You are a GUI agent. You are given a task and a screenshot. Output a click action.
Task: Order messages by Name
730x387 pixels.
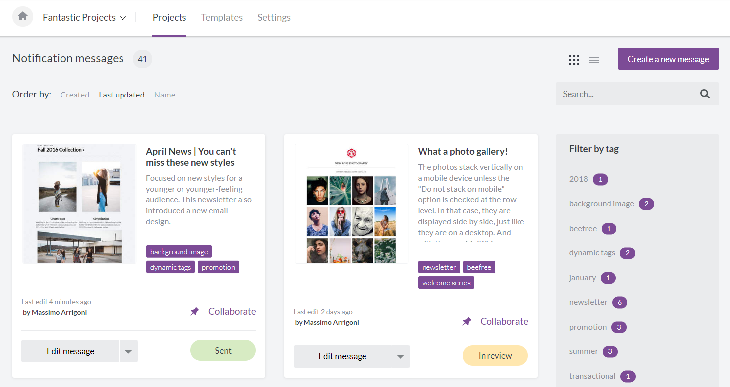pos(165,95)
